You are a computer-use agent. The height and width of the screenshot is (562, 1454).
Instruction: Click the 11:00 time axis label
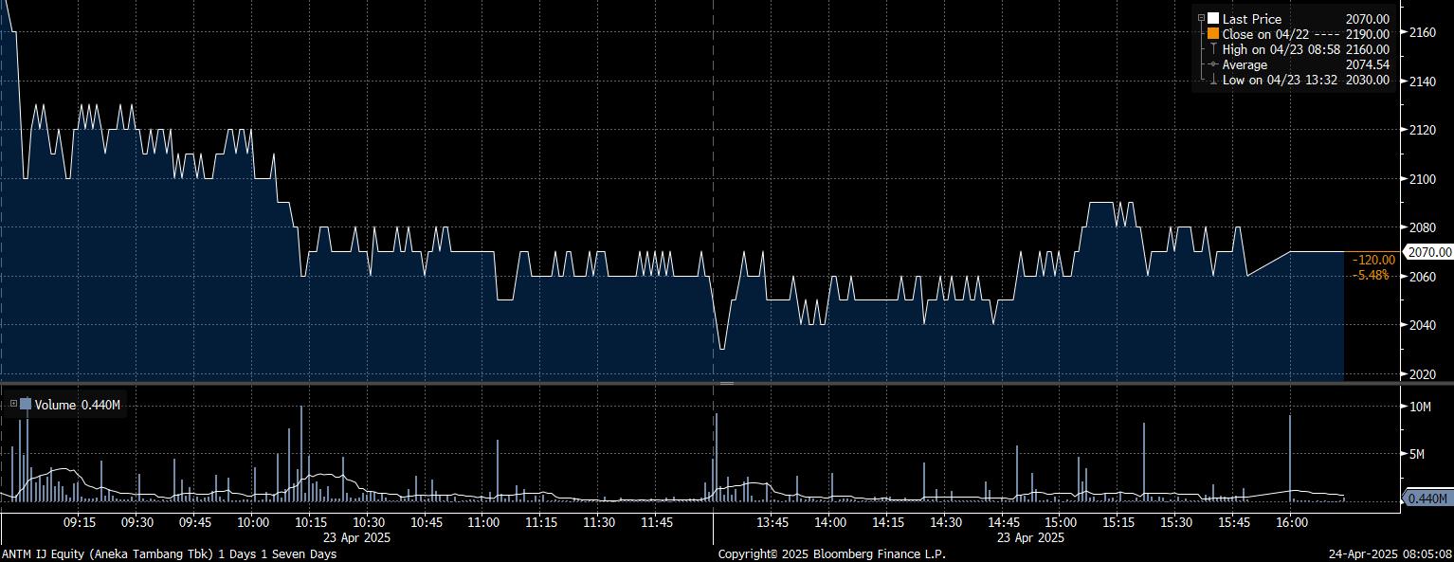pyautogui.click(x=484, y=523)
